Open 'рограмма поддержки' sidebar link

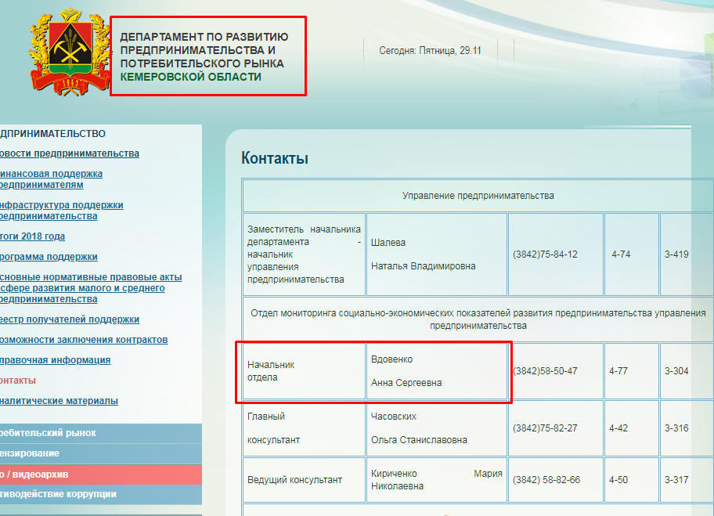49,257
